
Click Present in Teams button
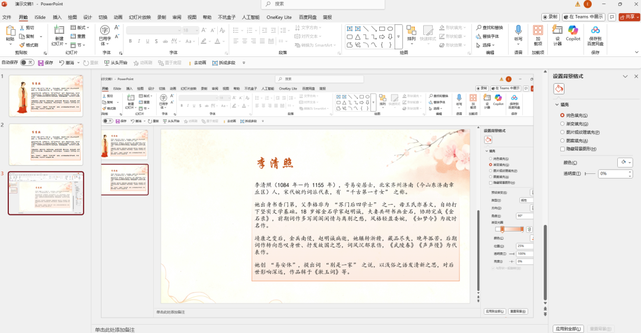[584, 17]
